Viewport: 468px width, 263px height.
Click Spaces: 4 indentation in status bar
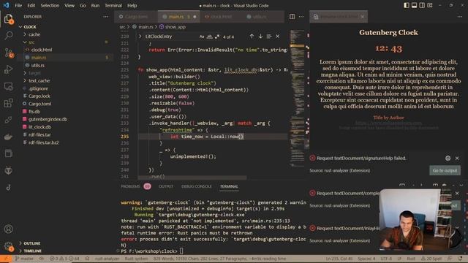[x=366, y=259]
